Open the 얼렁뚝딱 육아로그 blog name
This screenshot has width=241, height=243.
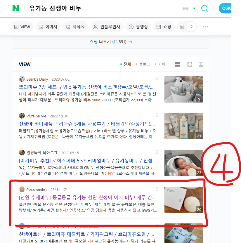(x=42, y=153)
